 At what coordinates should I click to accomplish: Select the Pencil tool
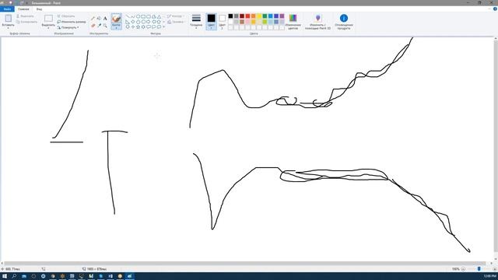click(x=93, y=19)
